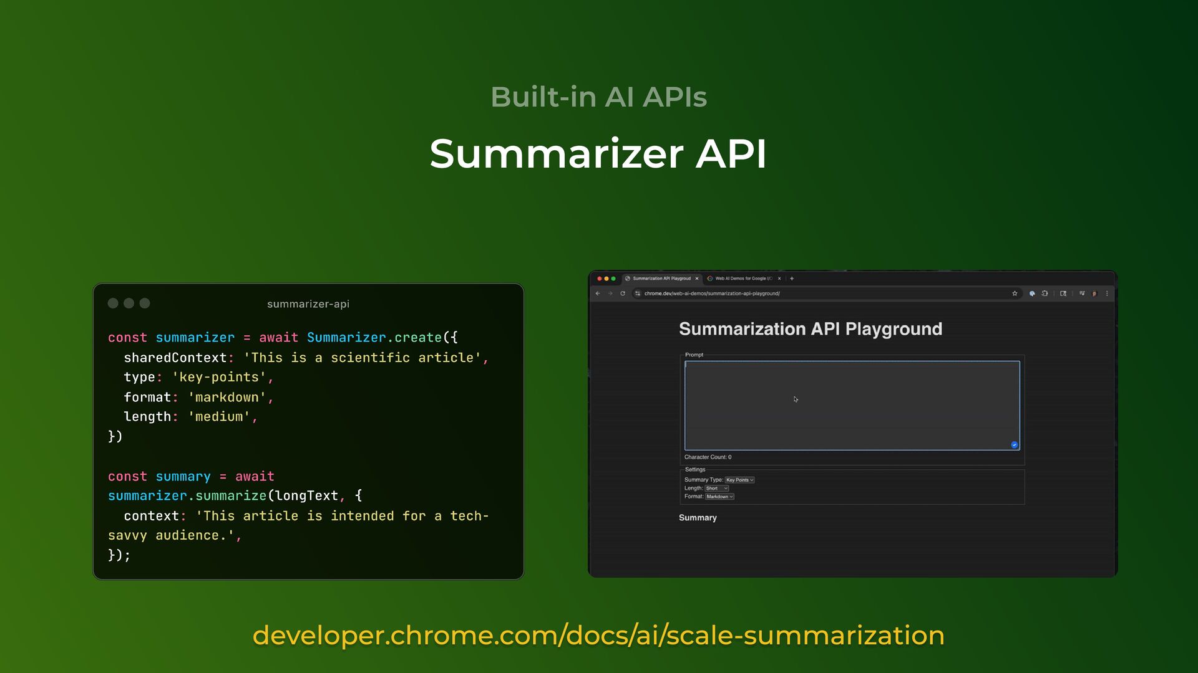Click the chrome.dev address bar URL
This screenshot has height=673, width=1198.
[x=712, y=294]
